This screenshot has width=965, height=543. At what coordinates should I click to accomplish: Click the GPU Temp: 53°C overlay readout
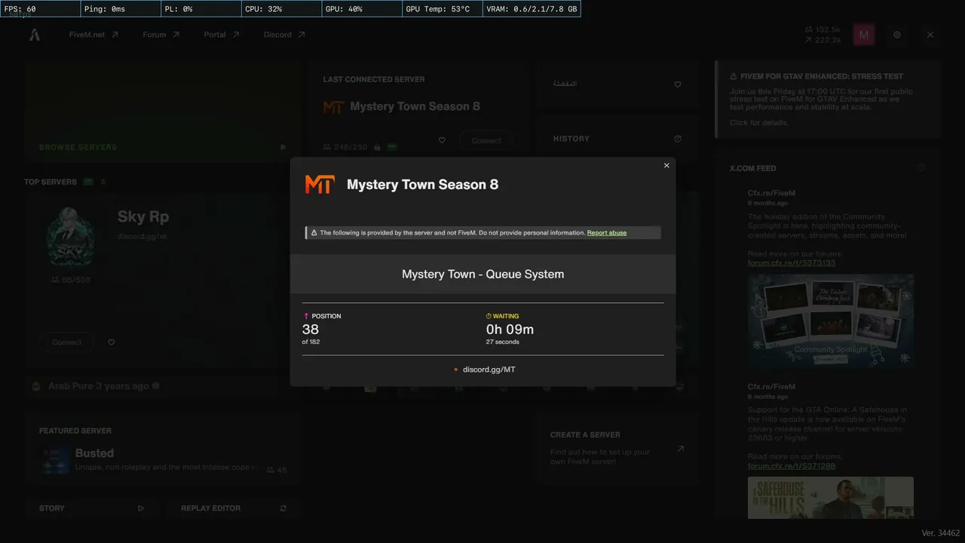point(443,9)
